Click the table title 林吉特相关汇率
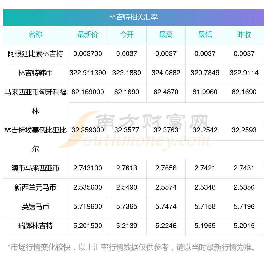Image resolution: width=267 pixels, height=257 pixels. click(x=133, y=17)
